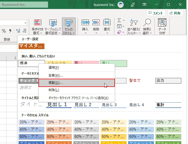This screenshot has width=188, height=144.
Task: Apply the 集計 (Total) style
Action: [x=168, y=105]
